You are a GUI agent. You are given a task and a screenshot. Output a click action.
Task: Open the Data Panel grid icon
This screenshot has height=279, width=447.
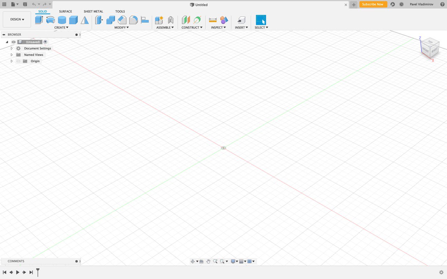click(x=5, y=4)
